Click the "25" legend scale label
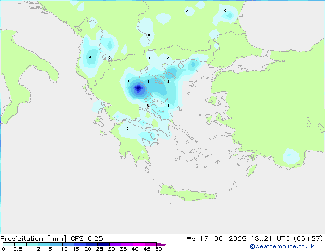This screenshot has width=325, height=251. [x=99, y=249]
